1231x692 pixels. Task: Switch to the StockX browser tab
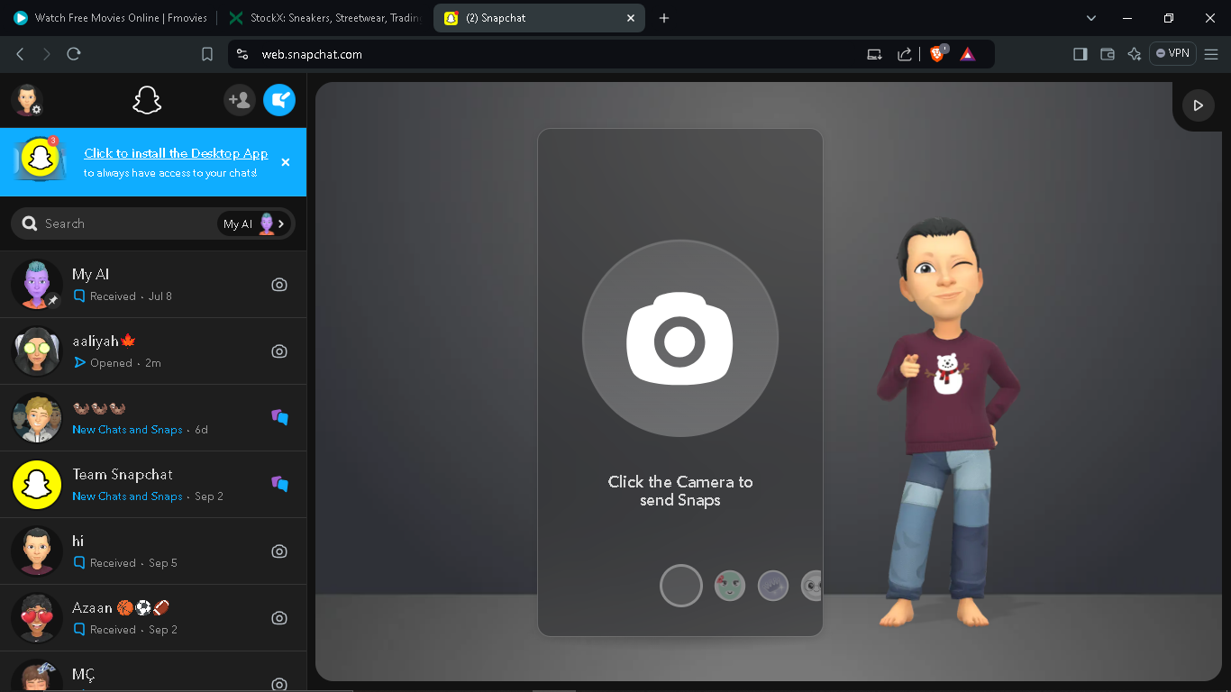(323, 18)
